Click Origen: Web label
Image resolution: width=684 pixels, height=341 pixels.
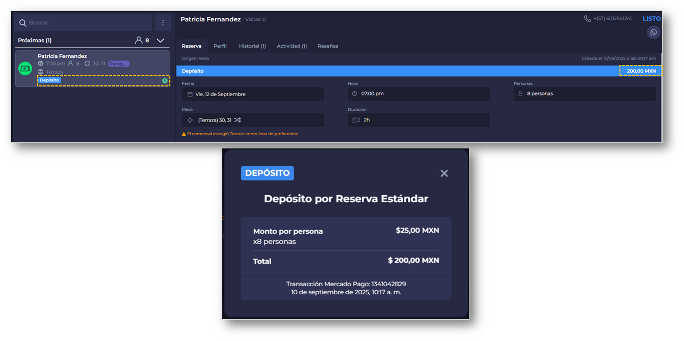click(195, 58)
